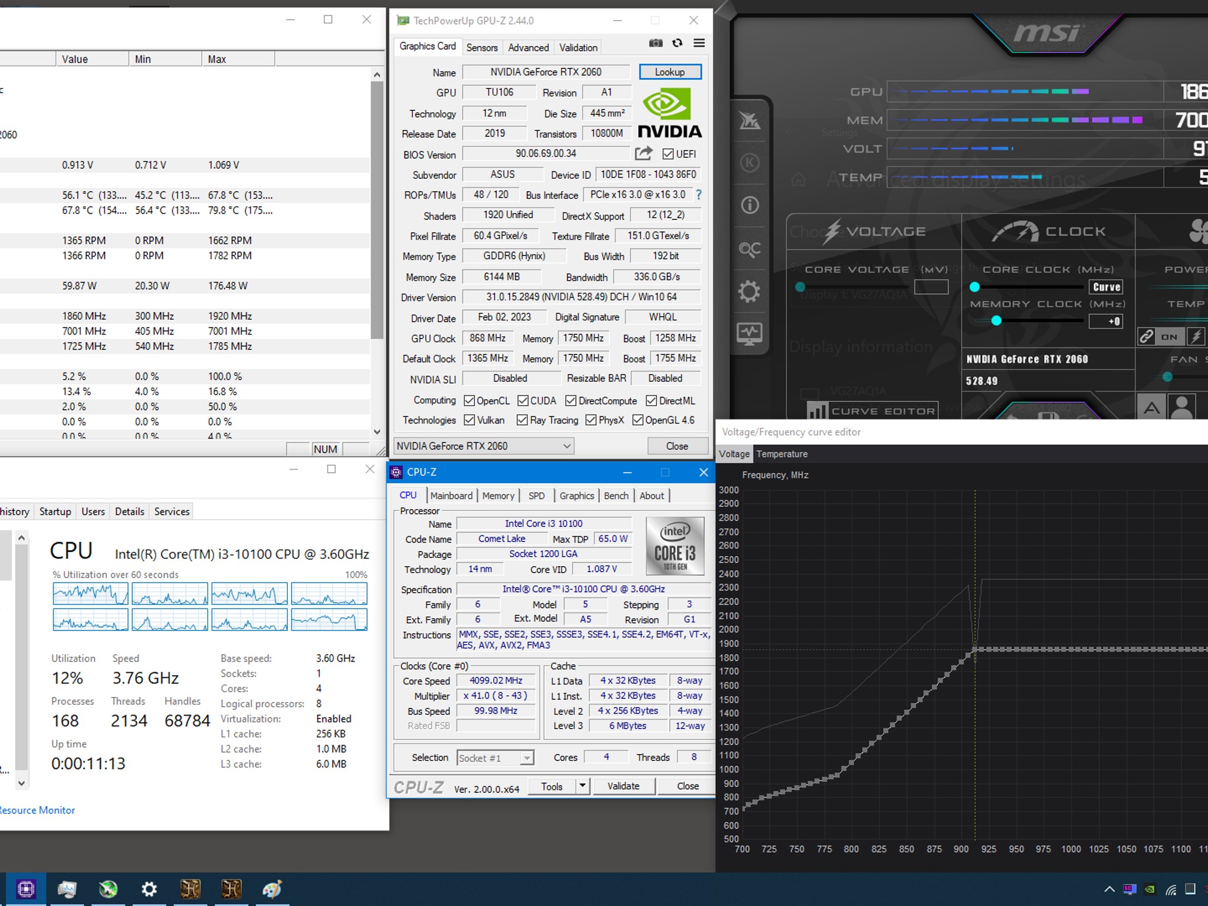Click the Lookup button in GPU-Z
Screen dimensions: 1208x906
tap(670, 72)
